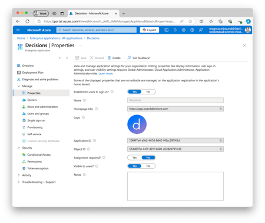Close the Properties blade with X
This screenshot has height=223, width=265.
click(244, 45)
